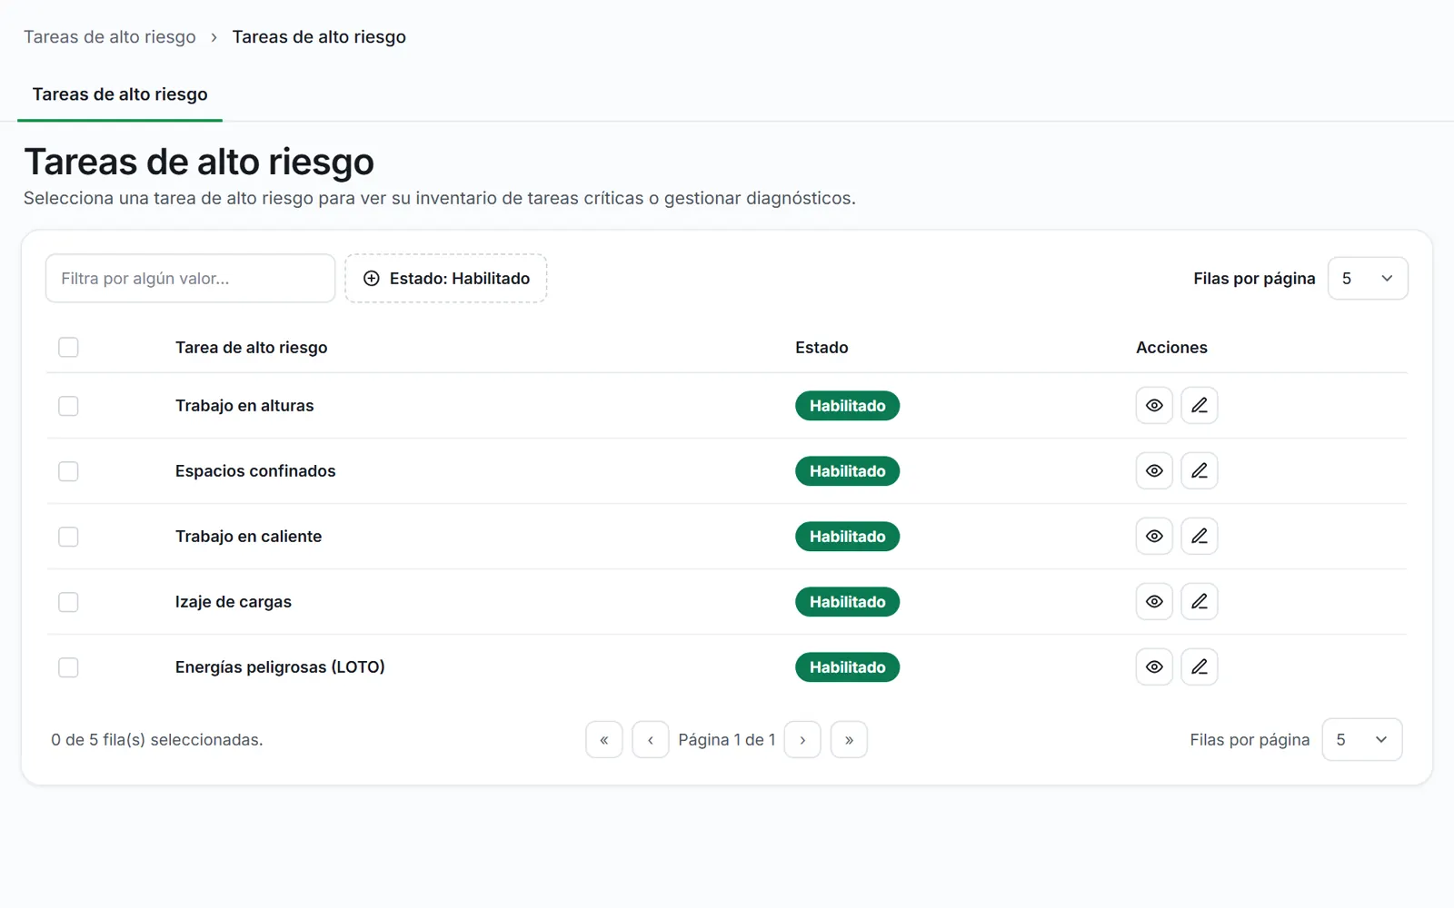Check the Espacios confinados row
The image size is (1454, 908).
tap(68, 471)
